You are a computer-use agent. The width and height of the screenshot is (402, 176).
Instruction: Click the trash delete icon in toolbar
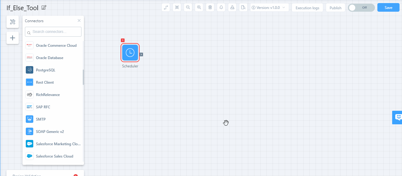(210, 8)
